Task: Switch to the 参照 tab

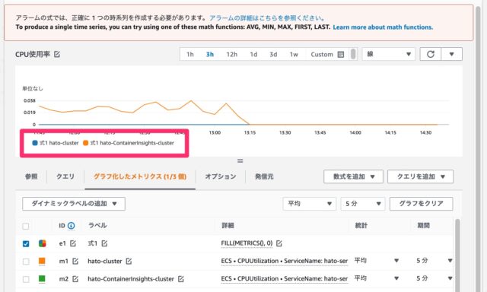Action: point(31,176)
